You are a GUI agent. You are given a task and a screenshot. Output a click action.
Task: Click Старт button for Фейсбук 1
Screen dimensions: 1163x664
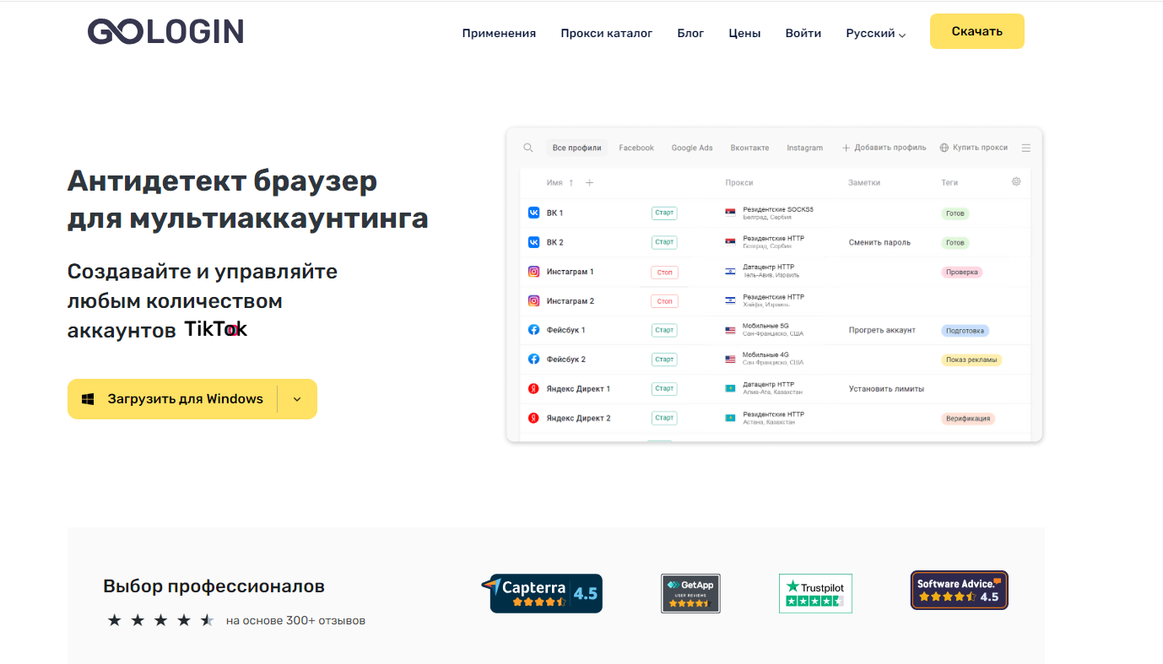point(664,331)
